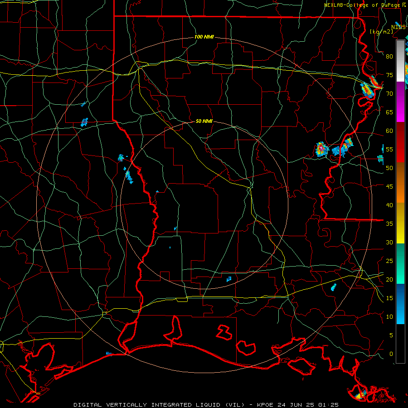
Task: Click the KPOE 24 JUN 25 timestamp
Action: point(298,405)
